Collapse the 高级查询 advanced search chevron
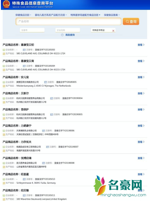The height and width of the screenshot is (201, 150). click(x=62, y=35)
